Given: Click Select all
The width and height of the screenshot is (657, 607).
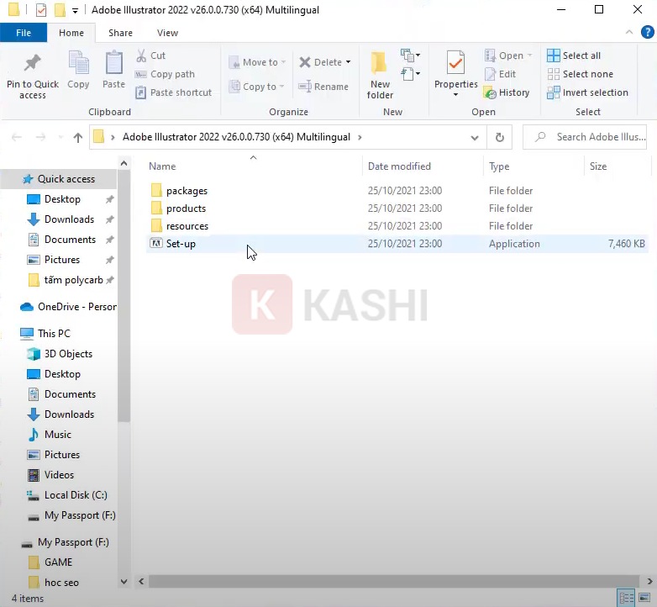Looking at the screenshot, I should point(574,55).
